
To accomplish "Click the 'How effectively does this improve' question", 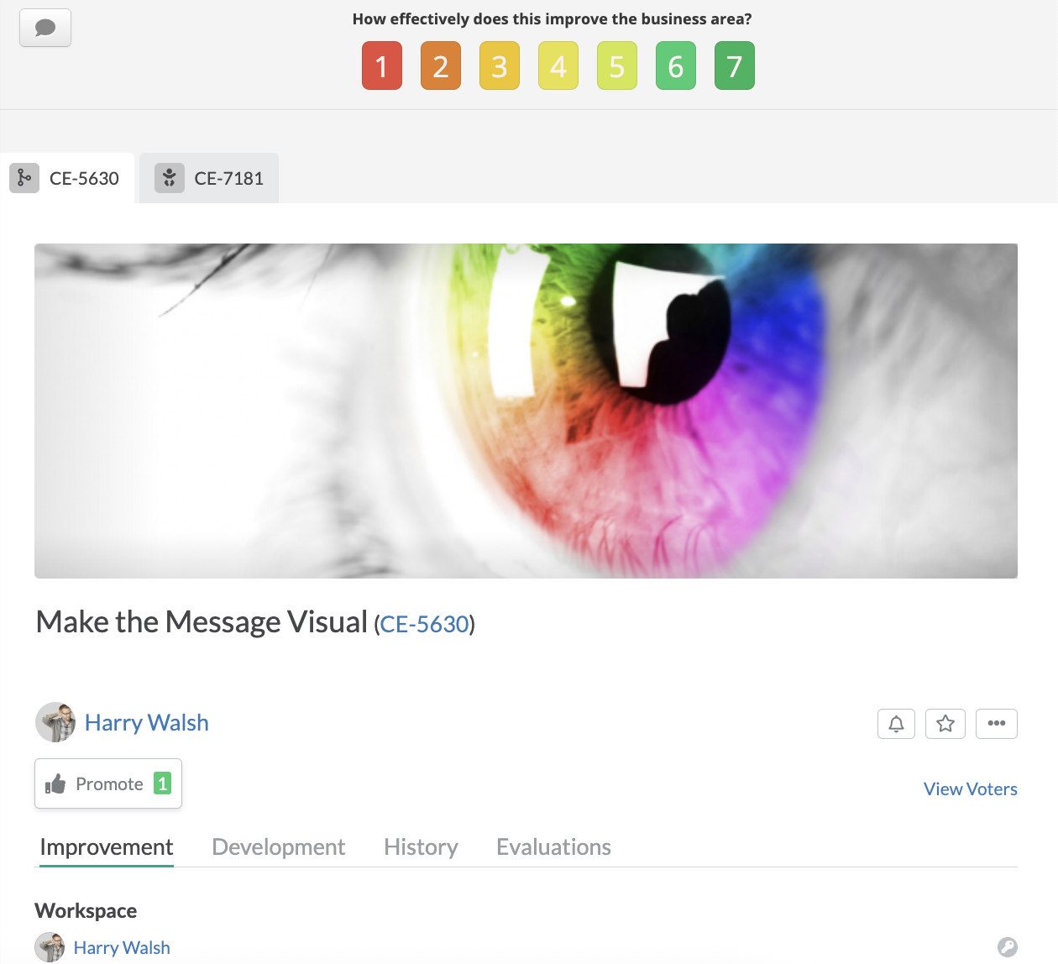I will [x=553, y=18].
